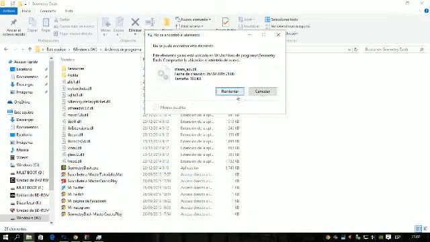The image size is (430, 242).
Task: Select the Profile folder
Action: (70, 75)
